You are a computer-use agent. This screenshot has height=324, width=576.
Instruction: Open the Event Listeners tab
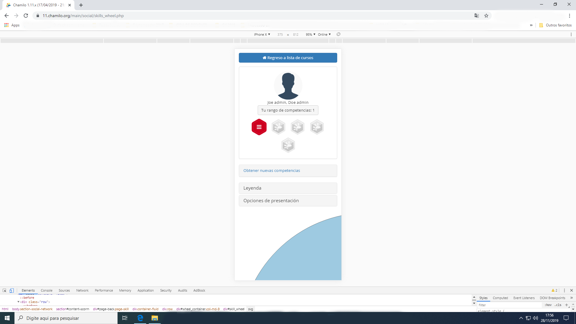pyautogui.click(x=524, y=298)
